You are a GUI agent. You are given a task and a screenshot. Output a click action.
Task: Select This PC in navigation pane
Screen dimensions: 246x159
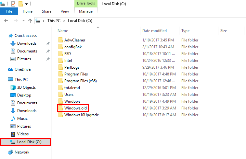click(21, 80)
